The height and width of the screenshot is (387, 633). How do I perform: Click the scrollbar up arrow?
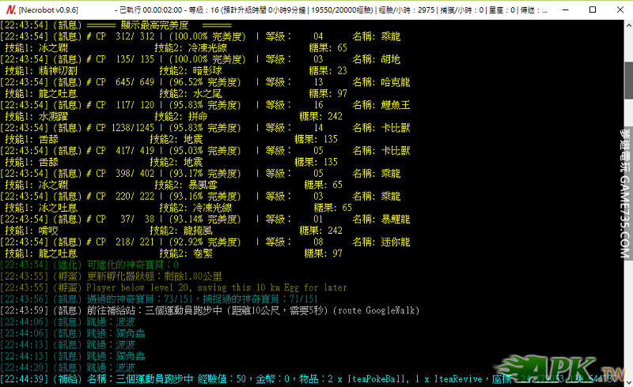point(628,25)
